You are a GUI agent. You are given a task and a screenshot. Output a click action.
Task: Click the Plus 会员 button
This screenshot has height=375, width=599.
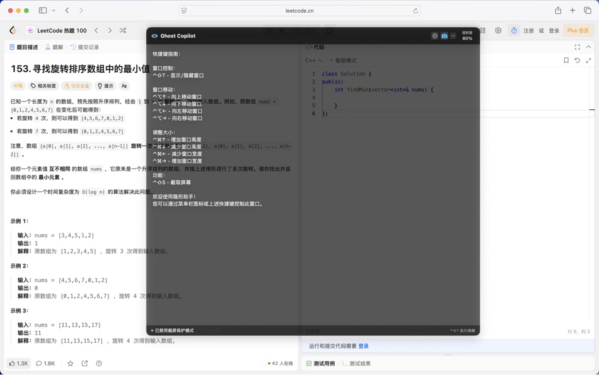[x=578, y=30]
